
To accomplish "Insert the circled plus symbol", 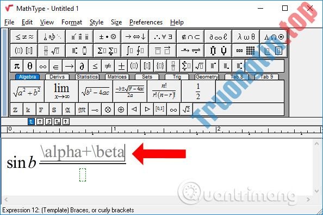I will (121, 109).
